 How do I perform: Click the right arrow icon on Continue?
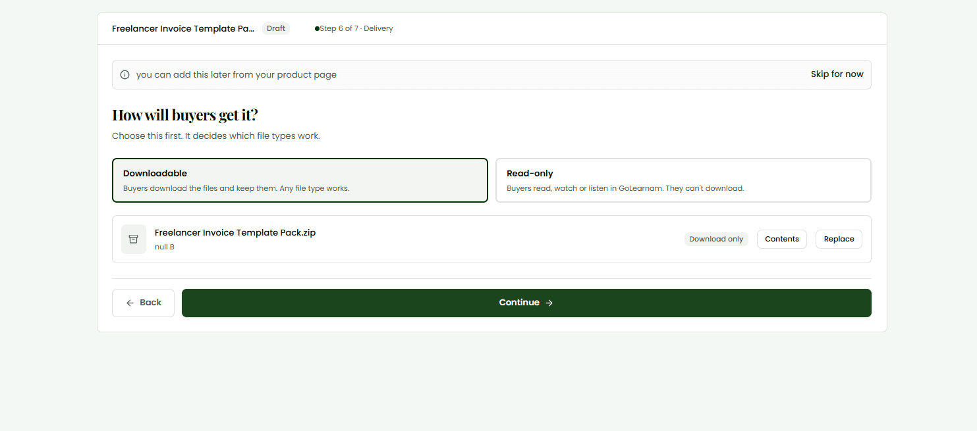pos(549,303)
